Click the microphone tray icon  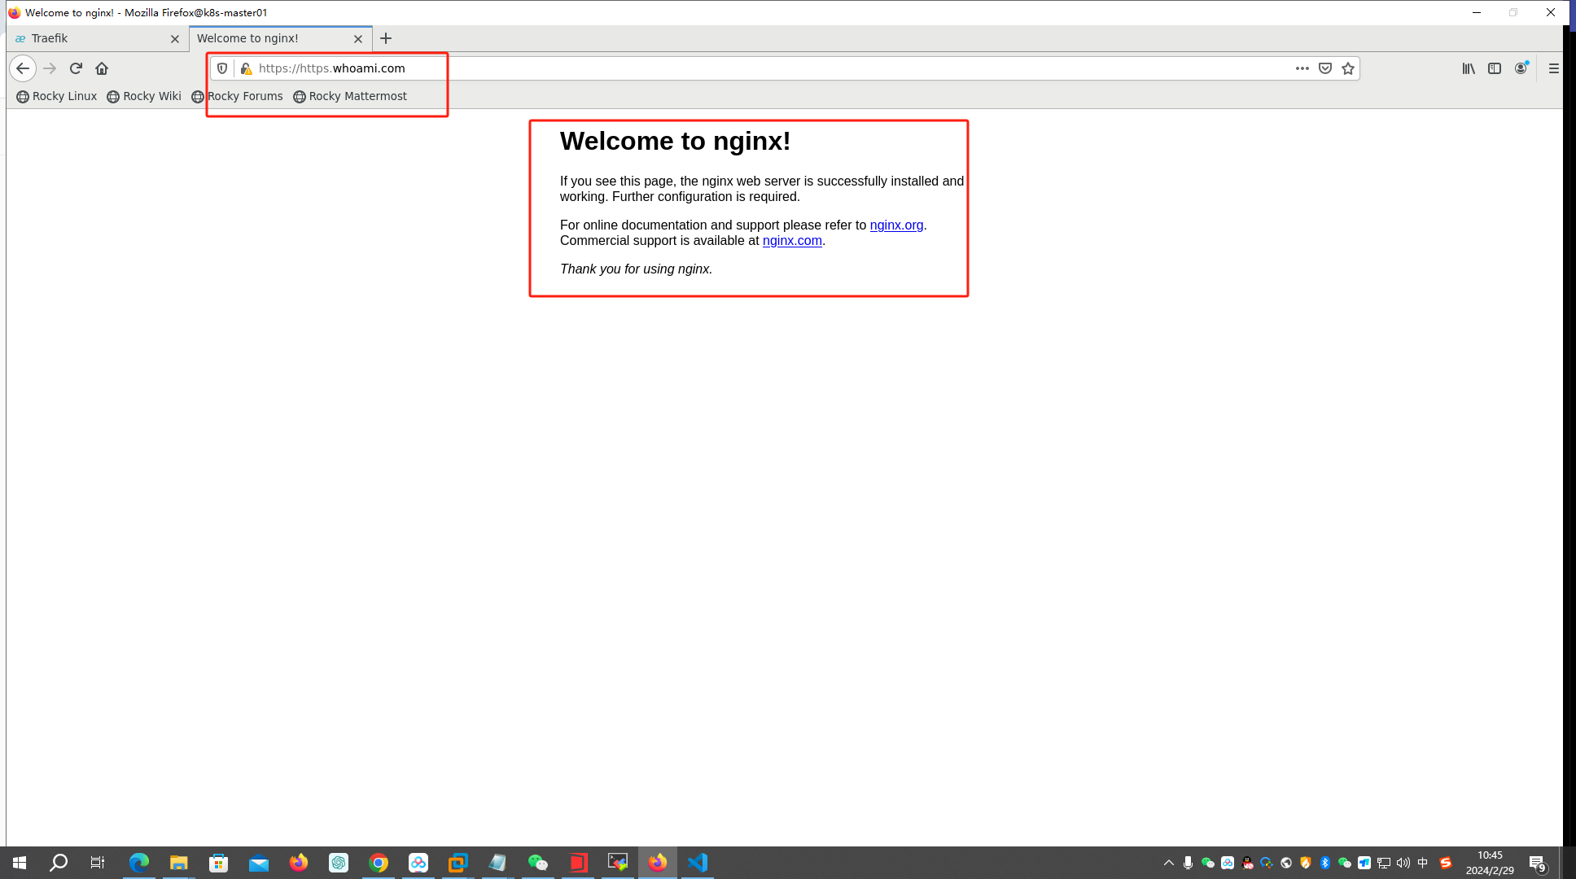(x=1189, y=863)
